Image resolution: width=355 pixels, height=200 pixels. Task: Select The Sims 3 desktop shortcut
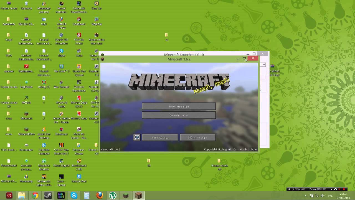click(61, 69)
